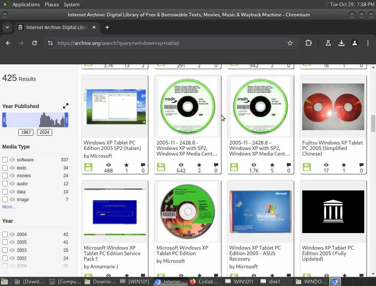This screenshot has height=286, width=376.
Task: Click views eye icon on Fujitsu card
Action: (x=326, y=165)
